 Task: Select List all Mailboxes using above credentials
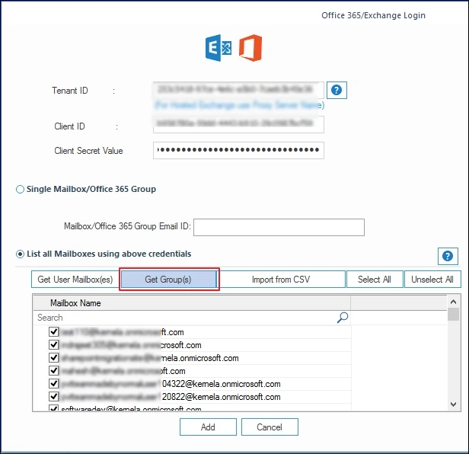20,254
